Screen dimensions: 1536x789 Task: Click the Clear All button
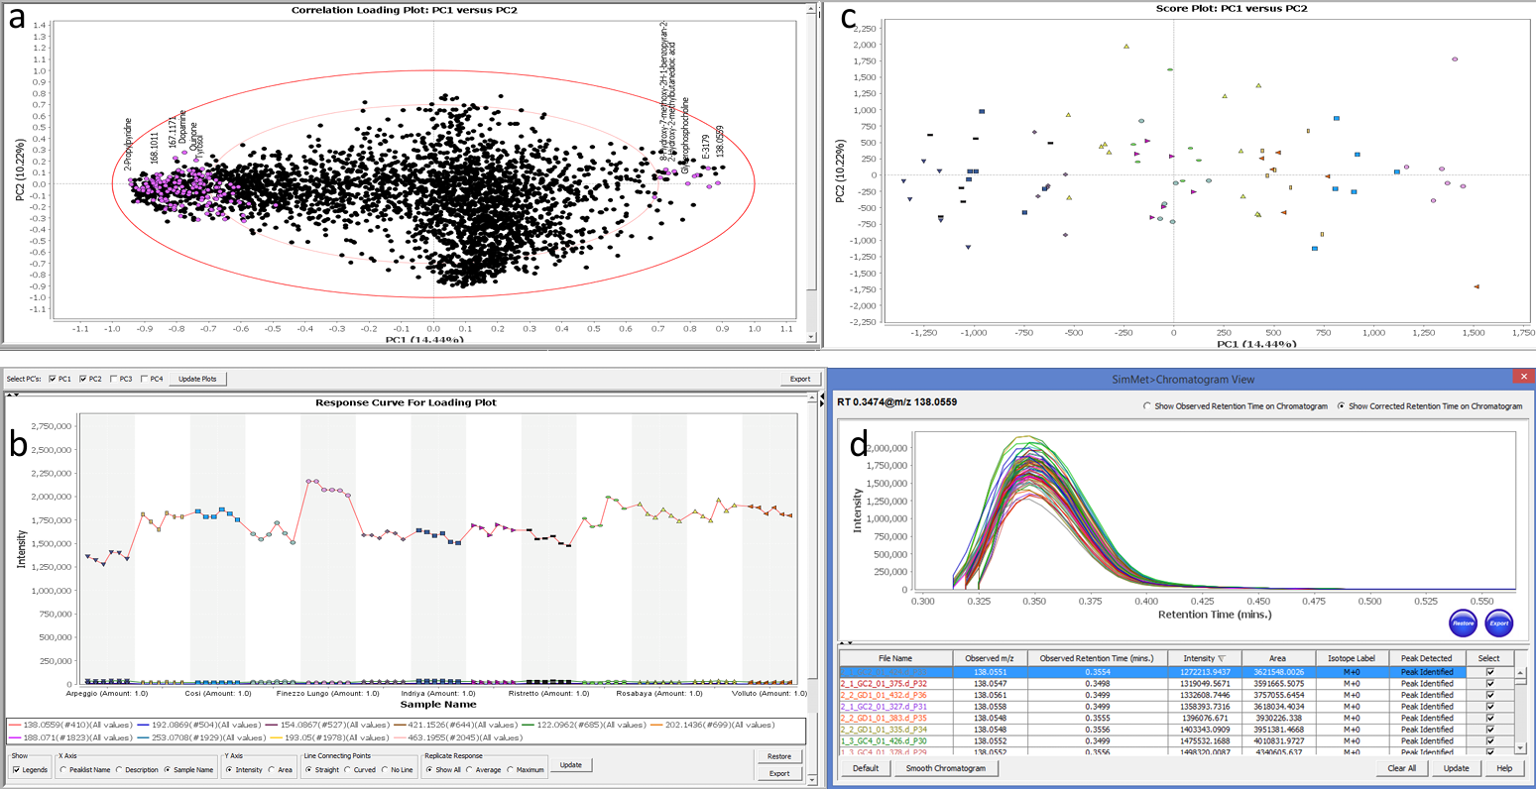point(1401,768)
